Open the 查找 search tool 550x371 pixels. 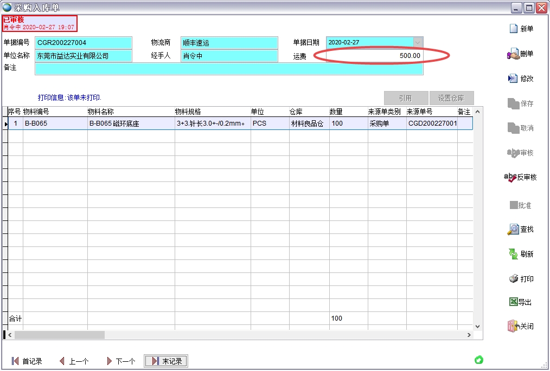pos(513,230)
